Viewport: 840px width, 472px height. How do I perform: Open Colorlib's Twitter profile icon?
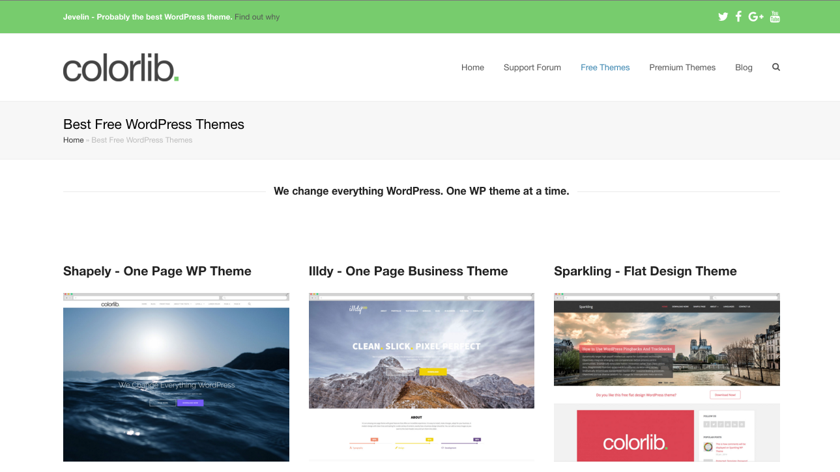[723, 17]
